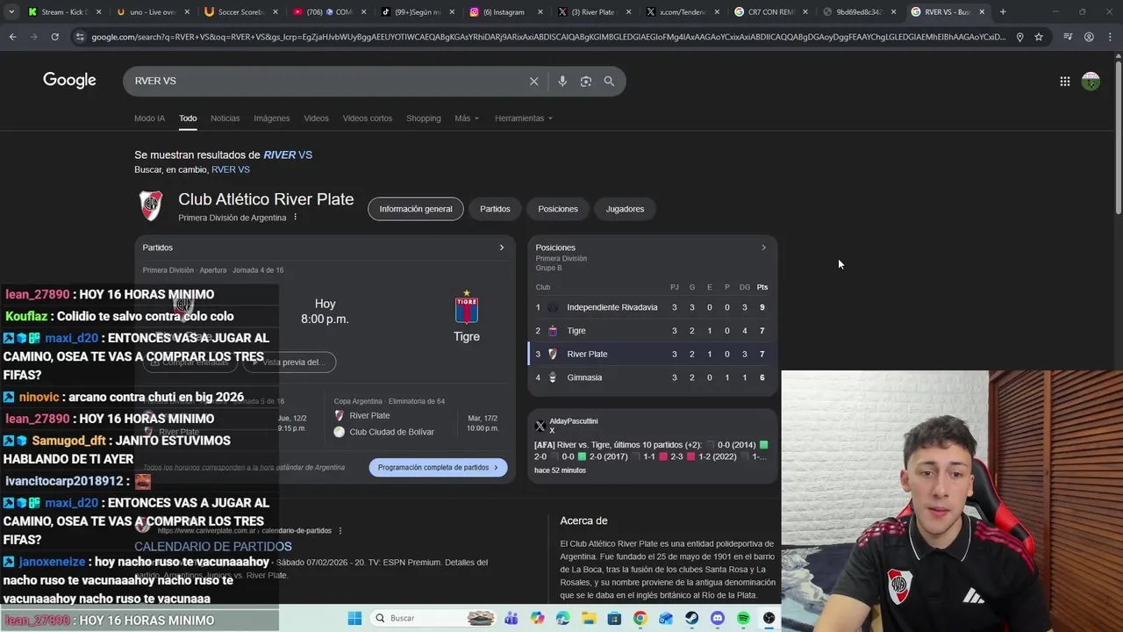Viewport: 1123px width, 632px height.
Task: Open the Chrome profile icon
Action: [1089, 37]
